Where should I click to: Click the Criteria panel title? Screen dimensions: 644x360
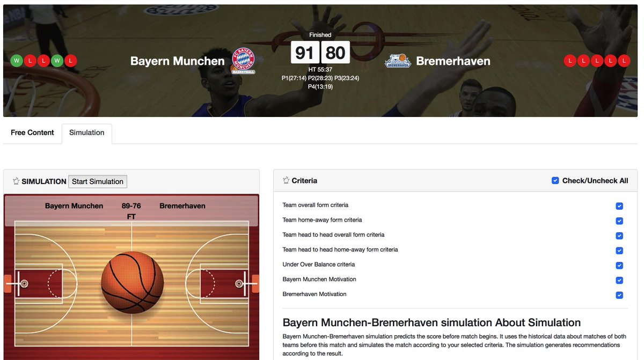[x=304, y=181]
